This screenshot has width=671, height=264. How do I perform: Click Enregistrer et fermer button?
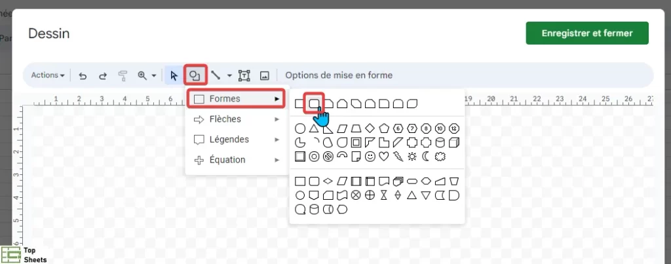[x=587, y=33]
